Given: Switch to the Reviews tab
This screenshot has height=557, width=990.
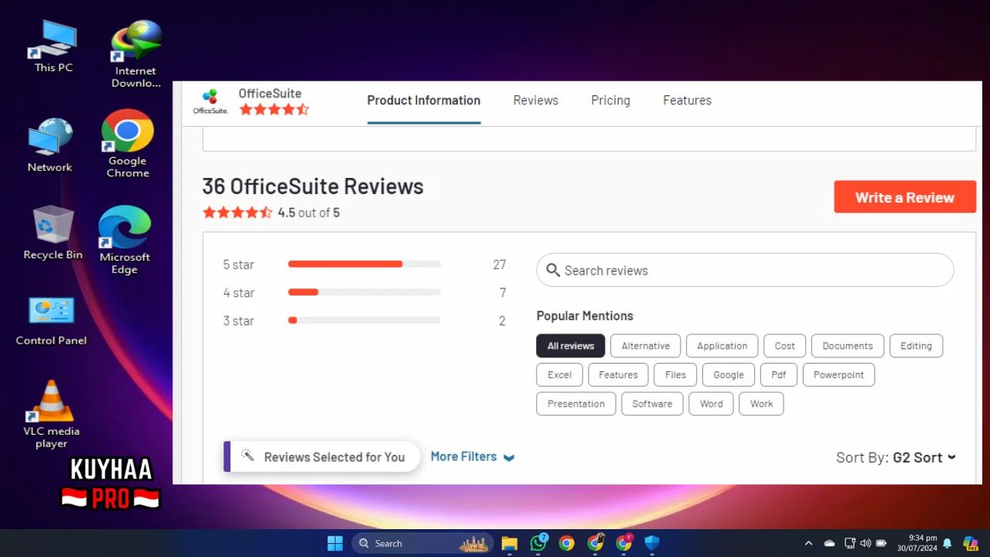Looking at the screenshot, I should pos(536,101).
